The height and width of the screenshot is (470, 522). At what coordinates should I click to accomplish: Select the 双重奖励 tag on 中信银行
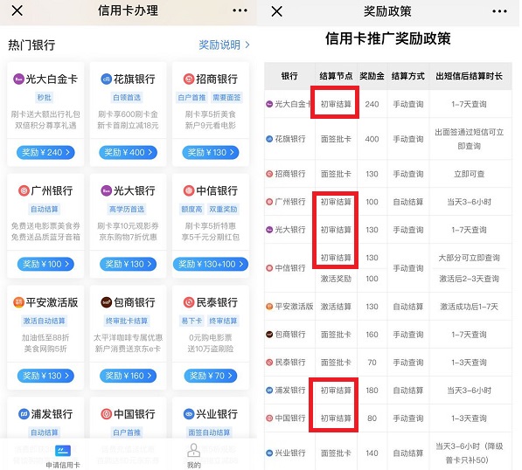pos(223,209)
